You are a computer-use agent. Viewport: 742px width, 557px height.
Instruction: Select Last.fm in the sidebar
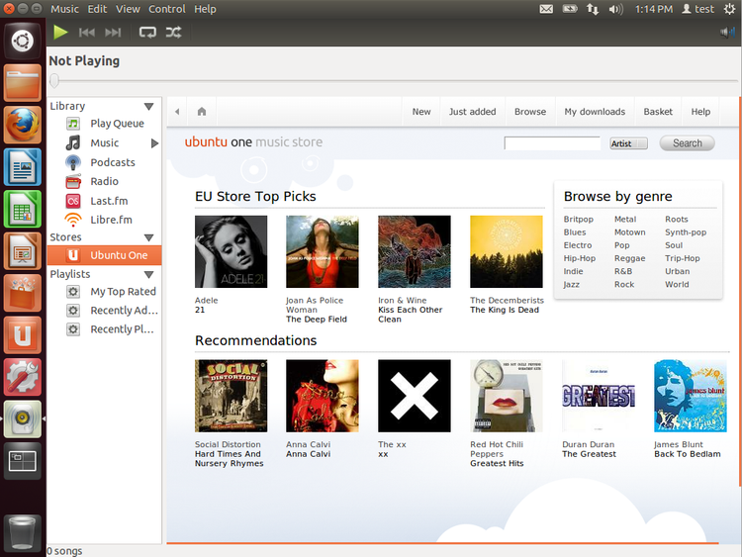click(x=109, y=201)
